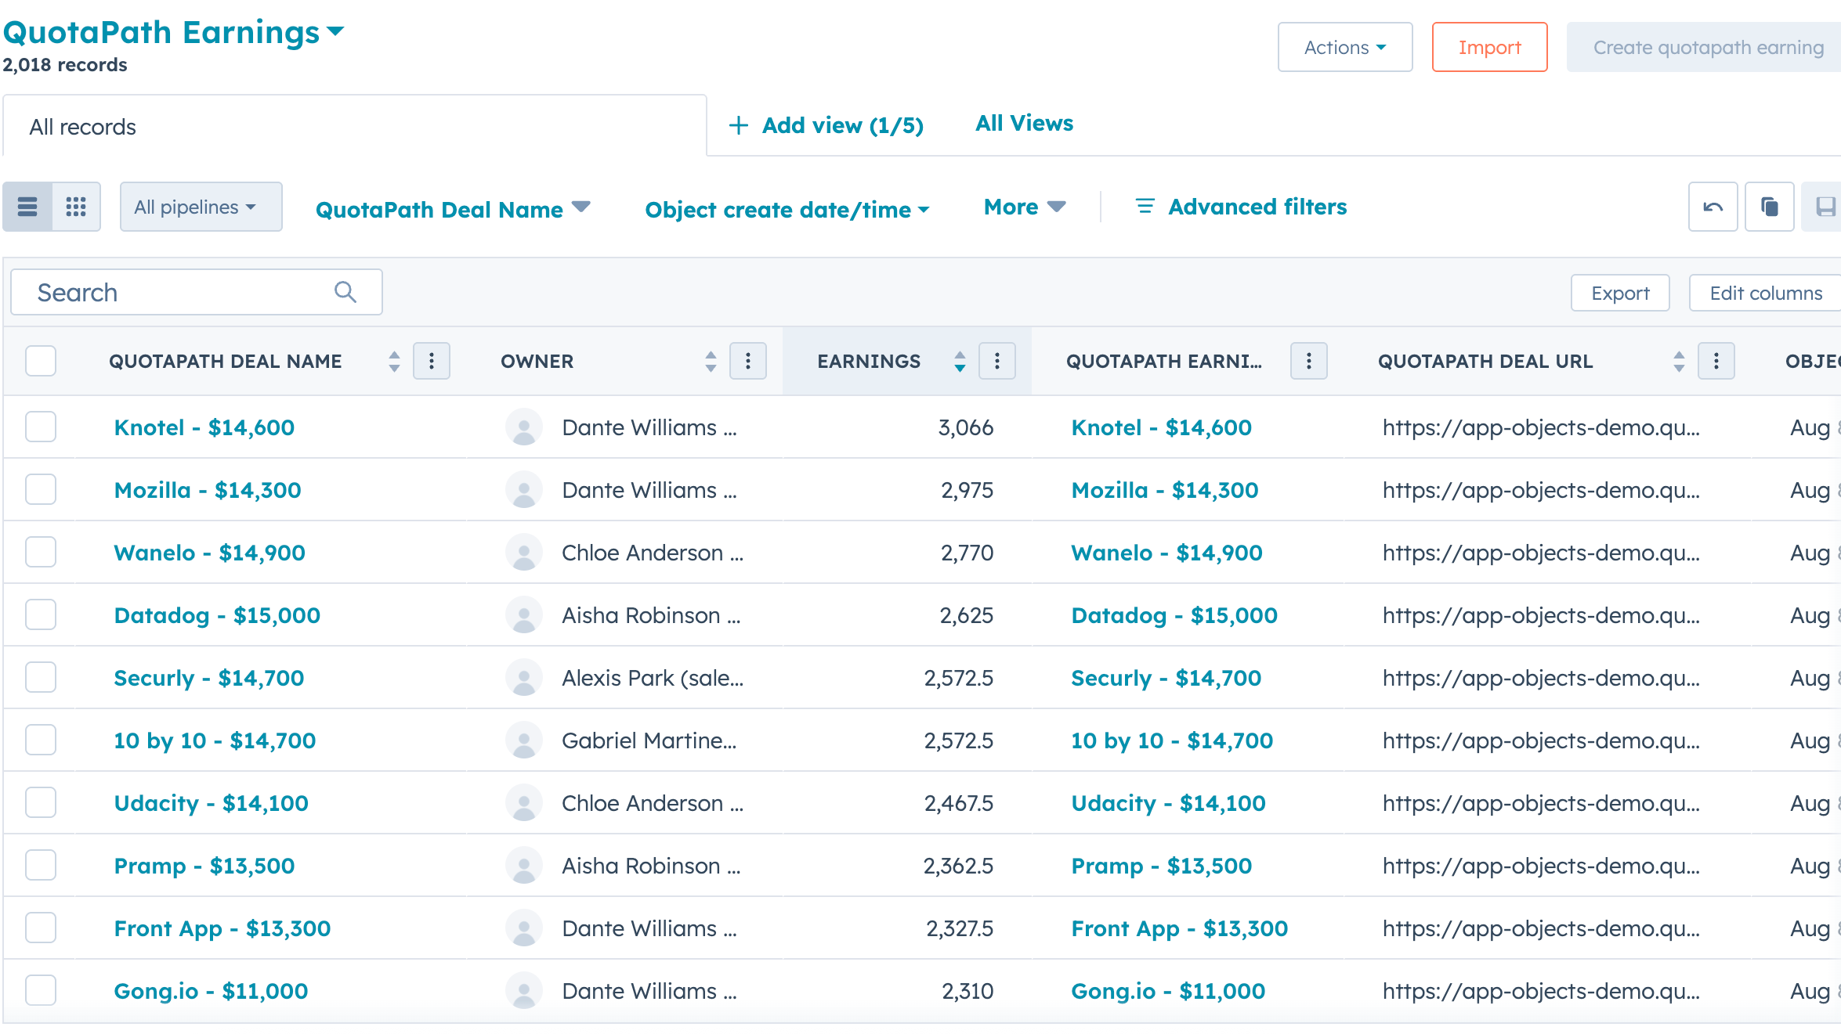Viewport: 1841px width, 1034px height.
Task: Click the Import button
Action: tap(1489, 47)
